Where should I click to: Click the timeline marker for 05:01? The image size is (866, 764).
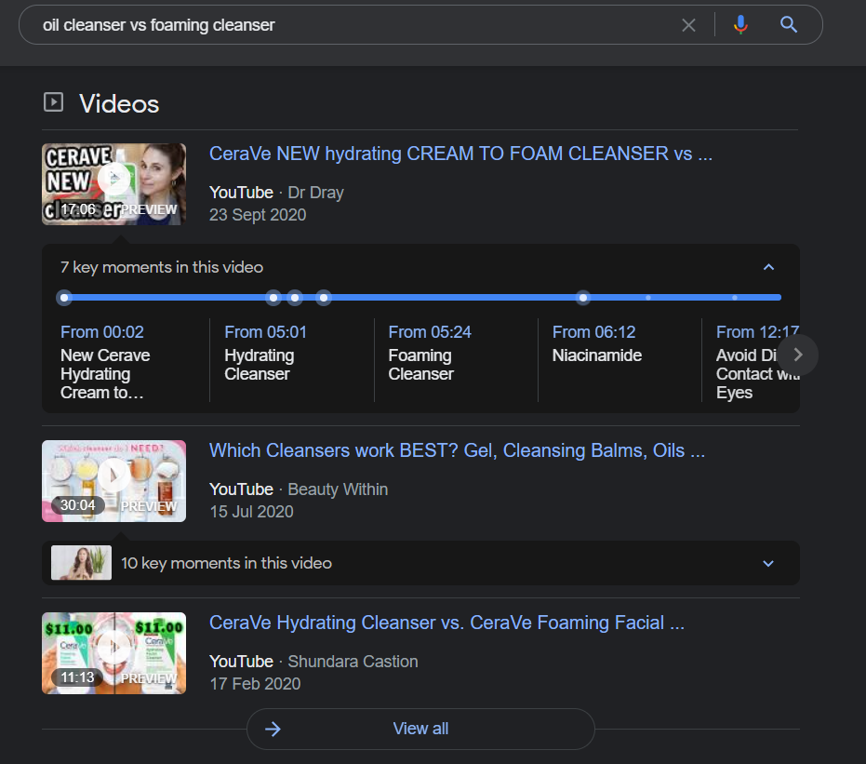click(x=273, y=298)
